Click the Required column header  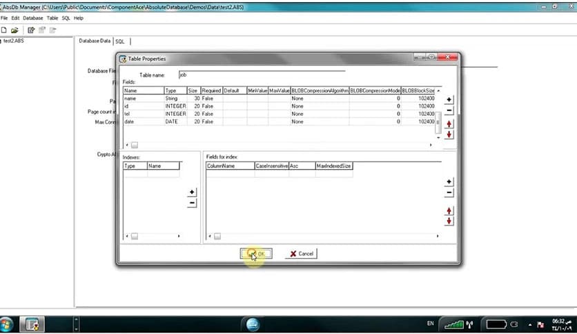[212, 90]
